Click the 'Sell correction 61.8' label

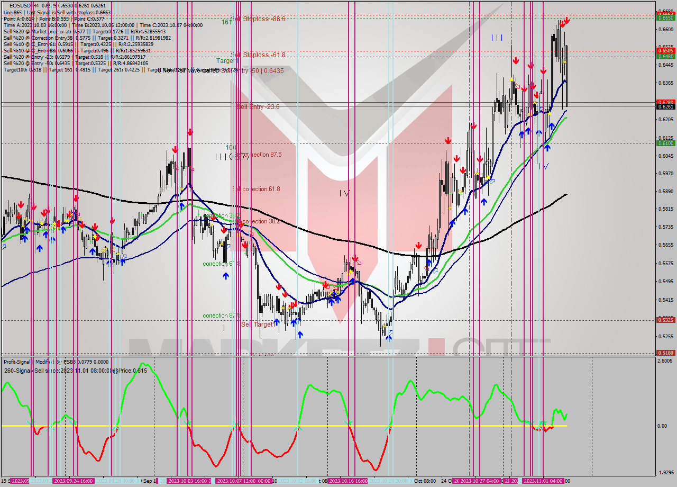[x=256, y=189]
